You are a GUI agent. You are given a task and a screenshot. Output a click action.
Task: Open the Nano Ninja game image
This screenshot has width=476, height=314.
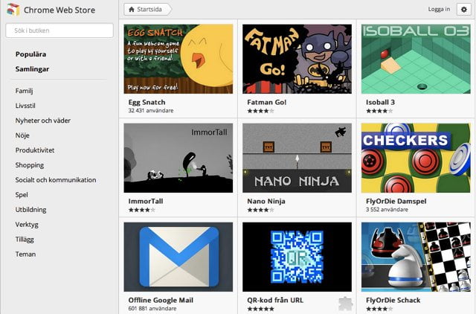(297, 158)
